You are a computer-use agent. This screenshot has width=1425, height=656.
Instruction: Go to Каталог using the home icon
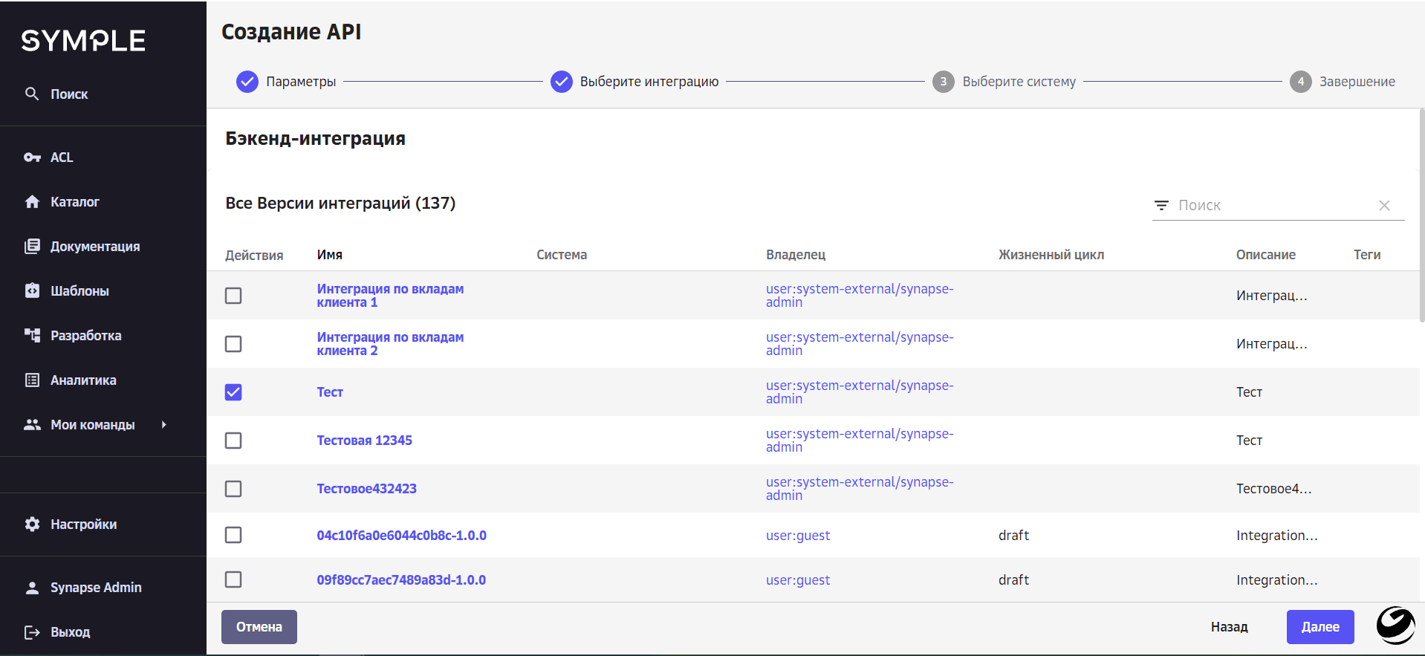coord(32,202)
